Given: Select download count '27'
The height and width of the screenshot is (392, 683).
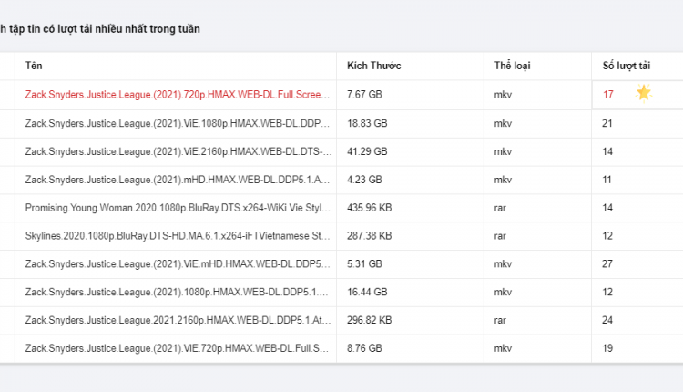Looking at the screenshot, I should tap(607, 263).
